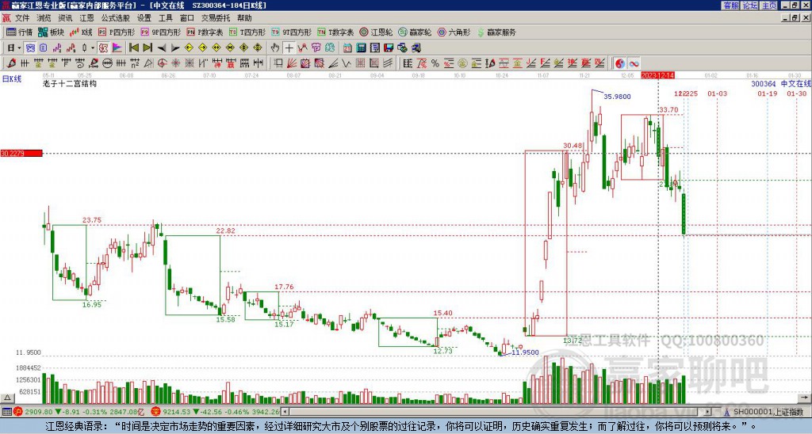Click the calendar 21 icon
This screenshot has width=812, height=434.
pyautogui.click(x=347, y=48)
